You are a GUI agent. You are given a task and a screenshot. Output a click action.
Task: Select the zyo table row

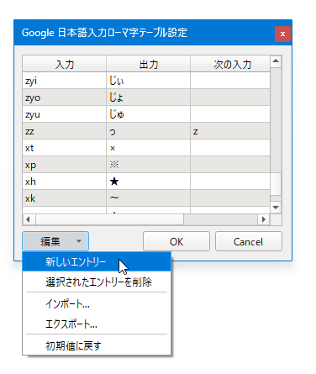coord(146,97)
